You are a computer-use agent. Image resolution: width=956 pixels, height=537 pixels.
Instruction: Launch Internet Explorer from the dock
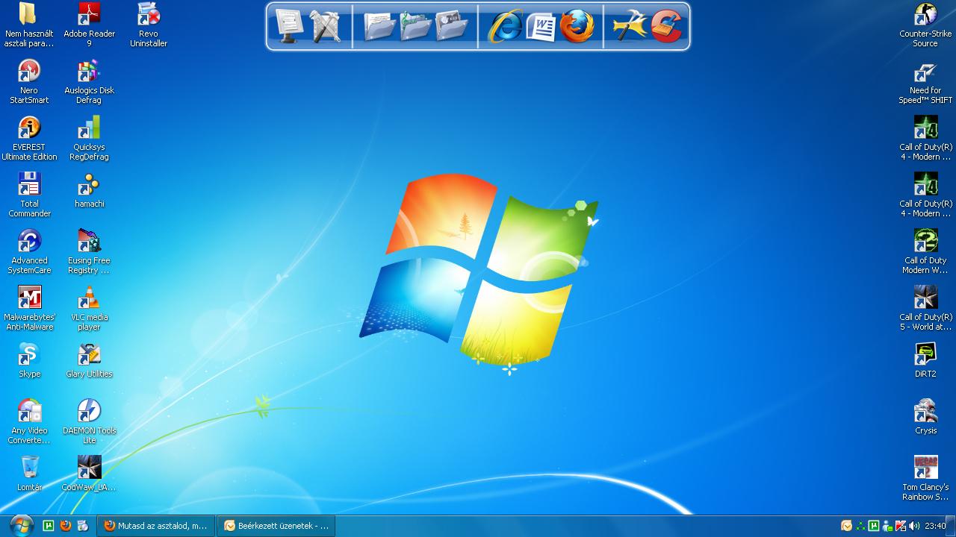coord(506,26)
